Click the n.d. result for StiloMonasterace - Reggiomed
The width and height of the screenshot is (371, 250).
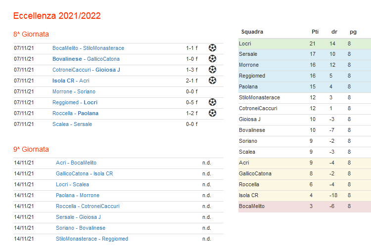(x=207, y=239)
